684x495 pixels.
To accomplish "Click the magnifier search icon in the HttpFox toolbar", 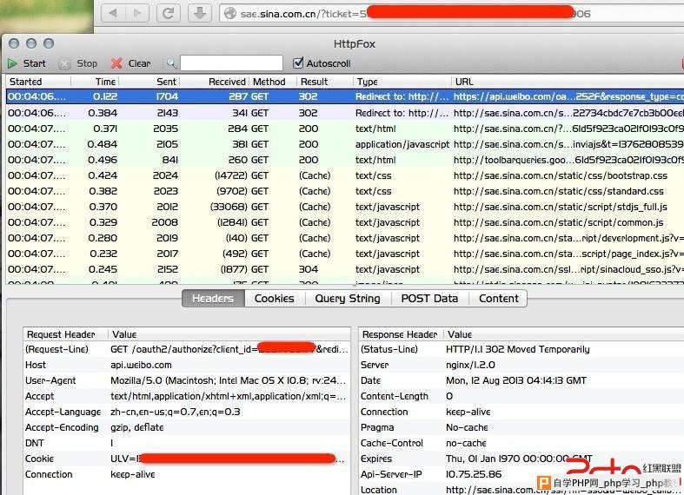I will point(171,63).
